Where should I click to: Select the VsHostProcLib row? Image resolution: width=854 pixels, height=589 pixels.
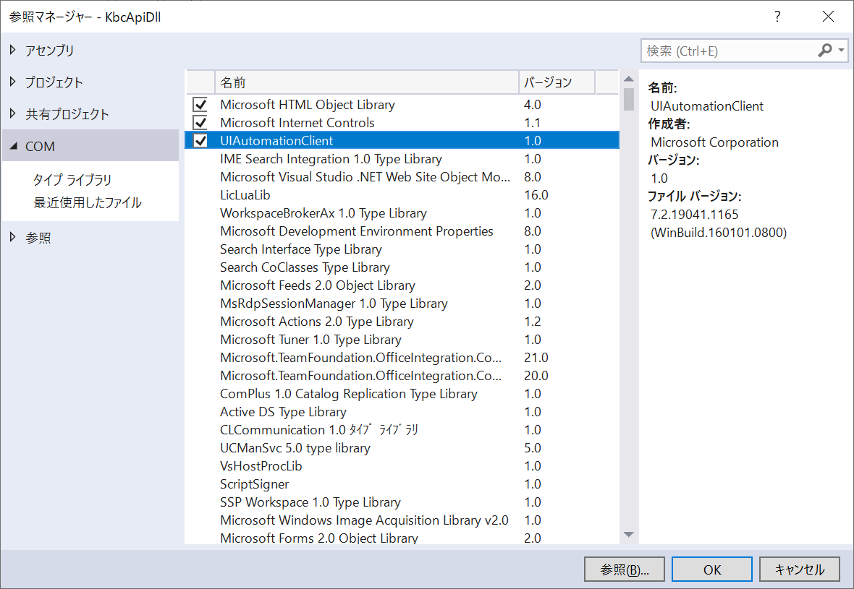coord(402,465)
